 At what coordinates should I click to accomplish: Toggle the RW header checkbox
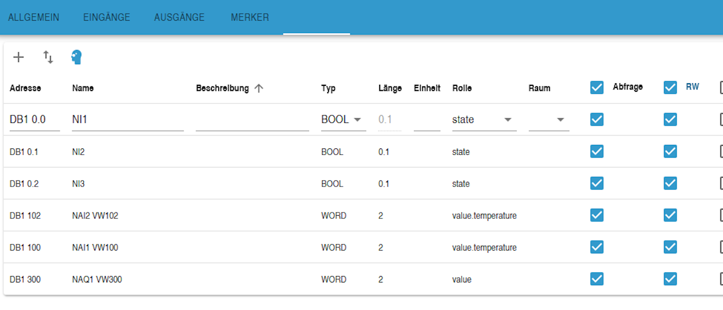pyautogui.click(x=670, y=87)
